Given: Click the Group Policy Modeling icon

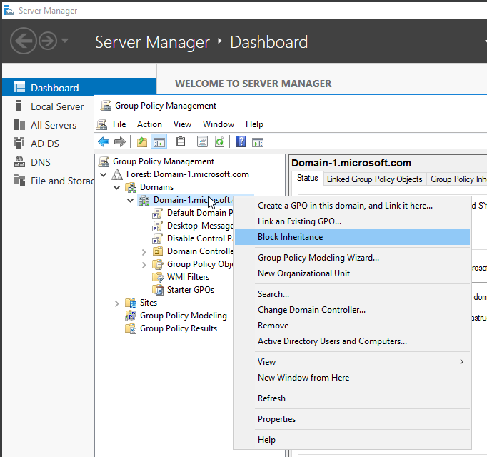Looking at the screenshot, I should coord(131,316).
